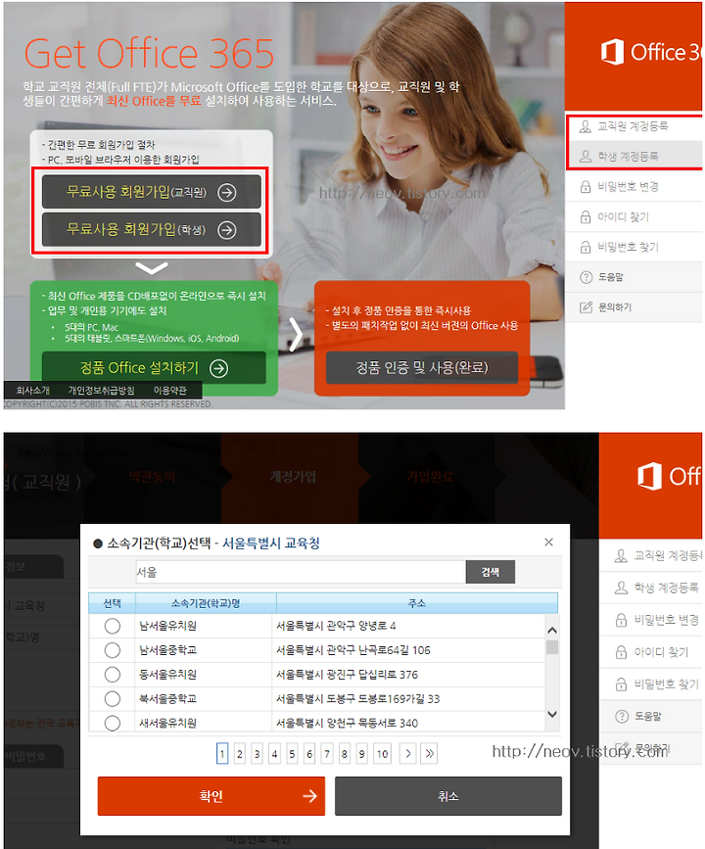705x849 pixels.
Task: Click school list scrollbar down arrow
Action: point(552,714)
